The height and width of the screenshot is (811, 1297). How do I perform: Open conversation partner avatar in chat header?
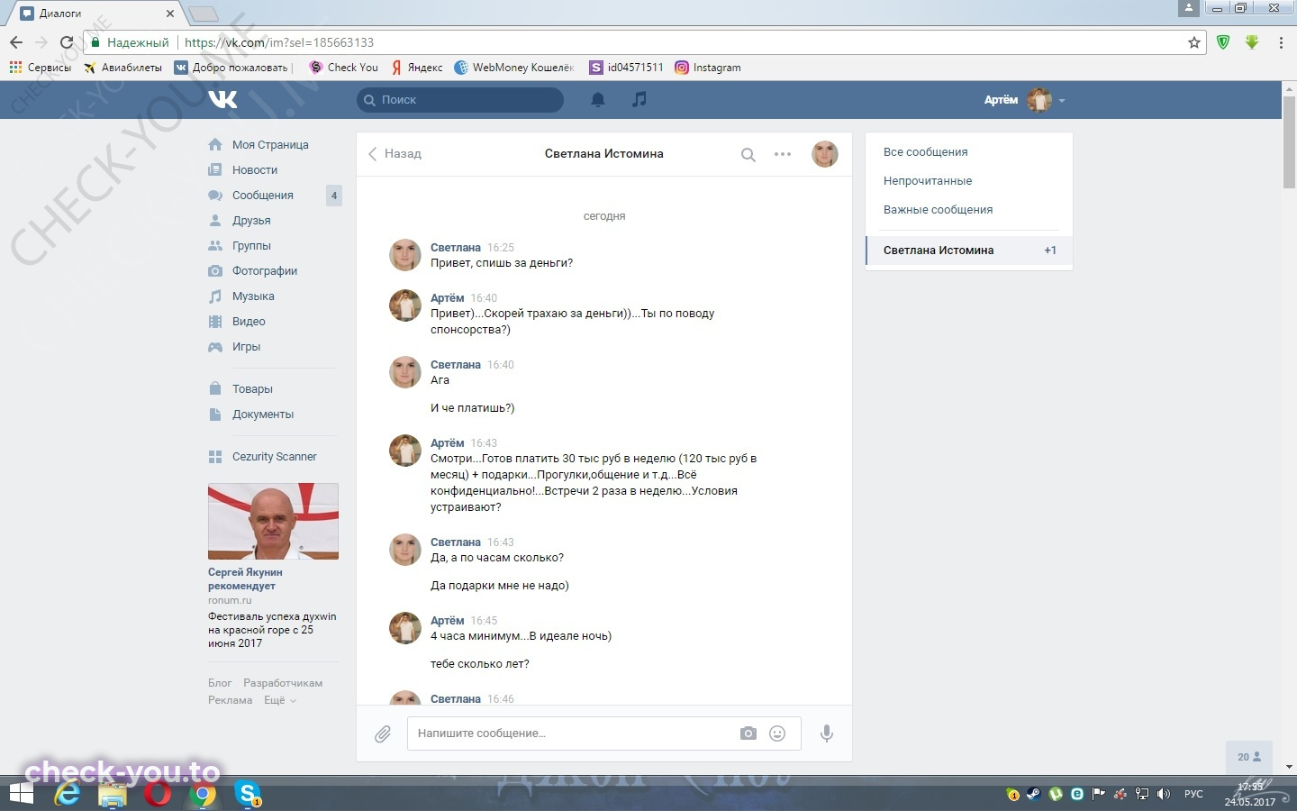click(x=825, y=154)
